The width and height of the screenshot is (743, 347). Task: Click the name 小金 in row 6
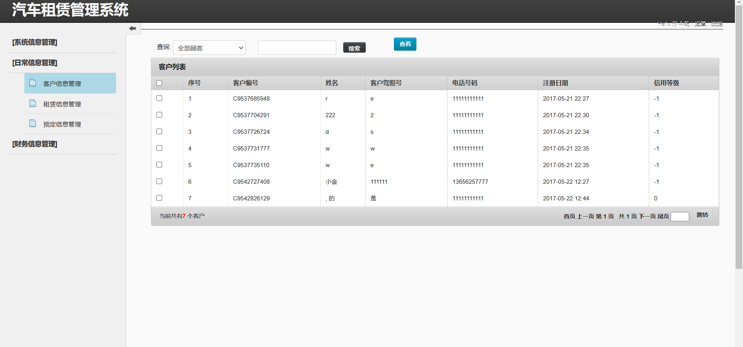(x=331, y=182)
